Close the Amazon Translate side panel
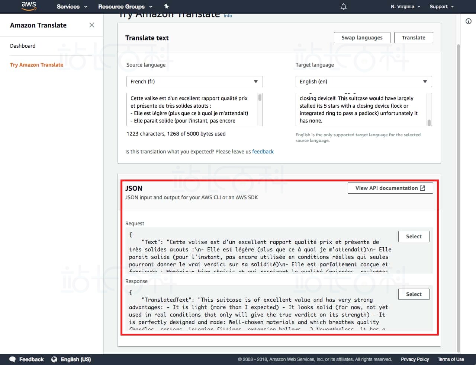The height and width of the screenshot is (365, 476). point(92,25)
